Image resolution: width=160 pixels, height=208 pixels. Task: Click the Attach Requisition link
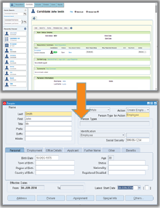pos(60,45)
